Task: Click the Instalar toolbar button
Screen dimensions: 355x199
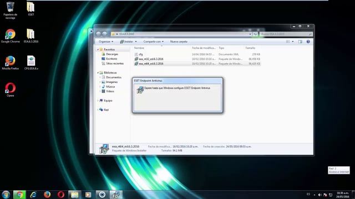Action: [x=128, y=41]
